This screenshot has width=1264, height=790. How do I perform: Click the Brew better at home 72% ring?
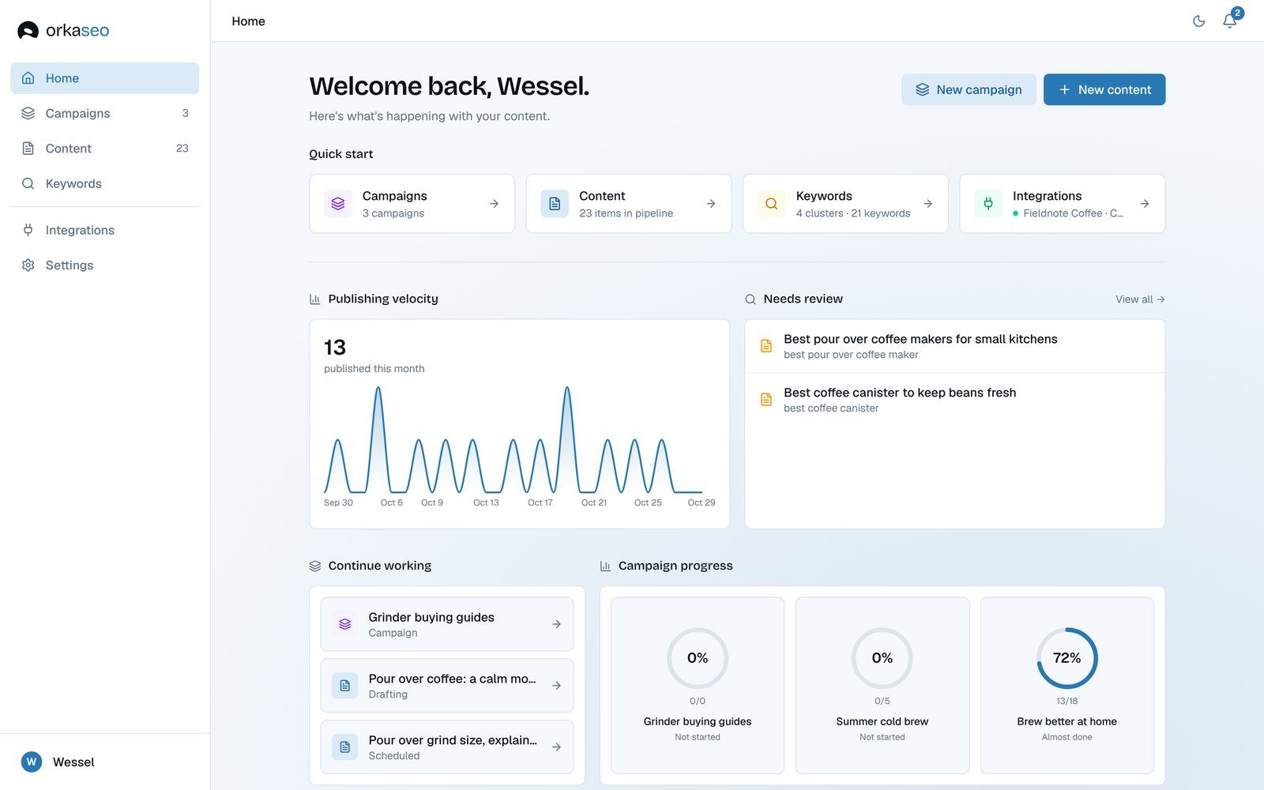pos(1067,658)
